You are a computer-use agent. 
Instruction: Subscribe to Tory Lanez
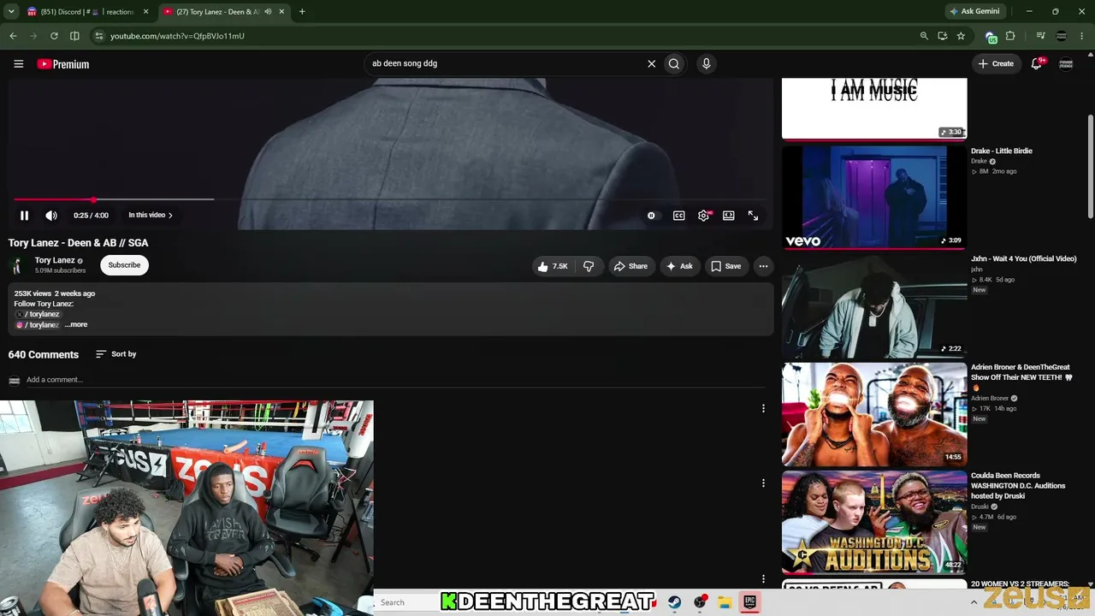pyautogui.click(x=124, y=265)
